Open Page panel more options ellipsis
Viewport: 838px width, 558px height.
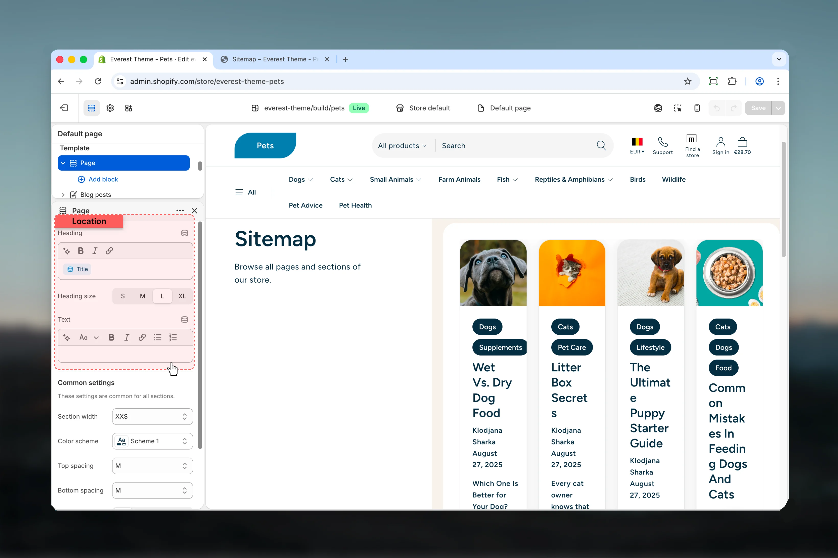pos(180,211)
